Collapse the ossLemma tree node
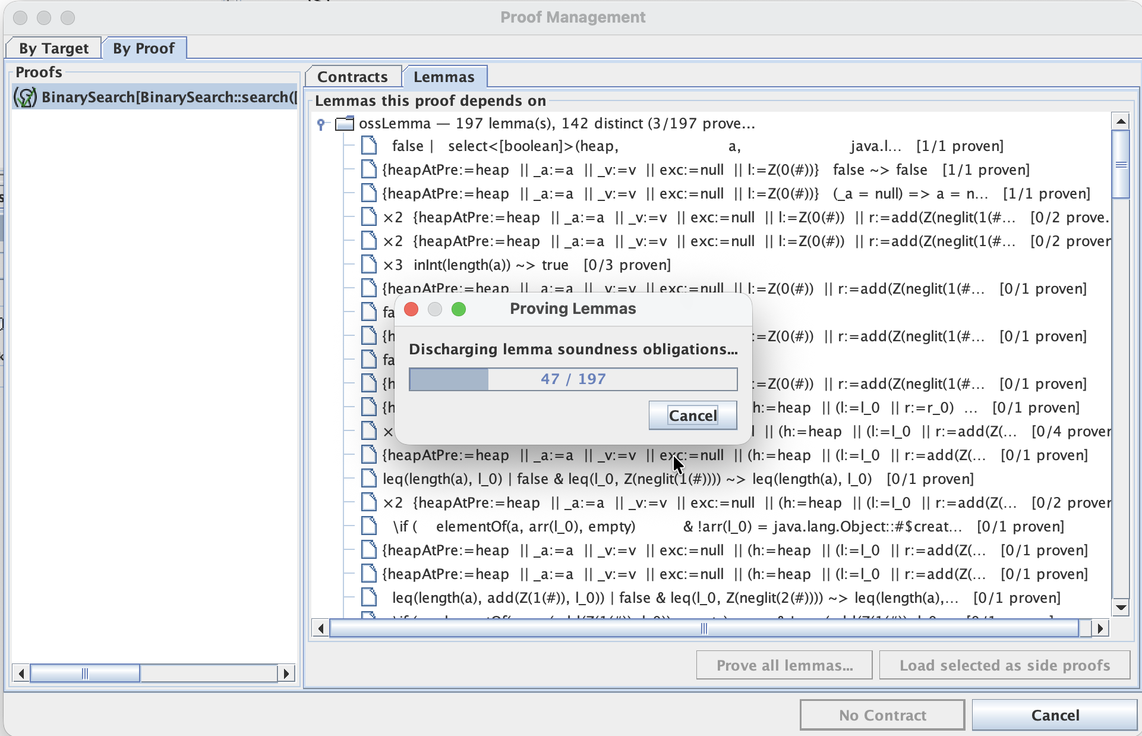This screenshot has height=736, width=1142. pyautogui.click(x=321, y=124)
